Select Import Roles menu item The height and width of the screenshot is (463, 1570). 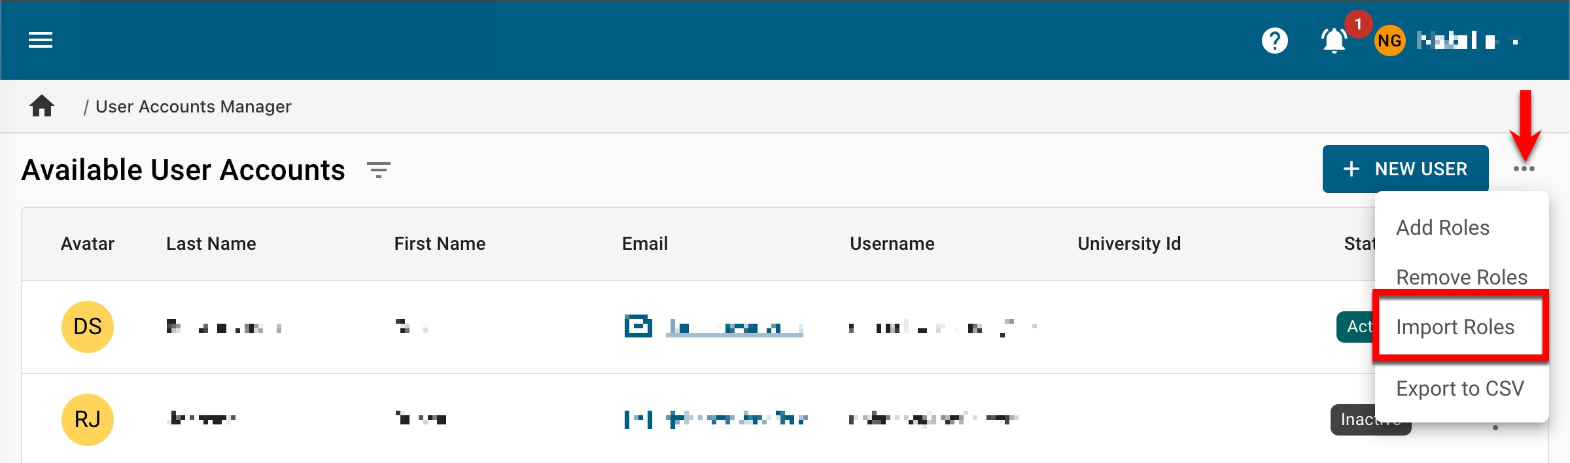tap(1455, 327)
